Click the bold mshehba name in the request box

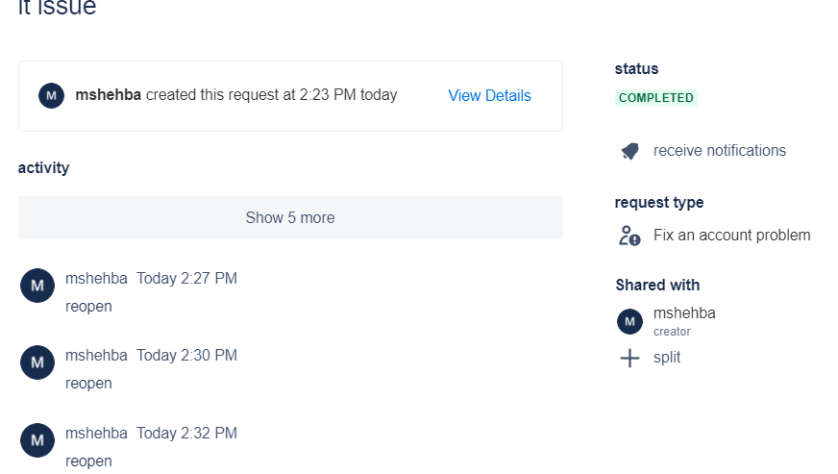108,95
